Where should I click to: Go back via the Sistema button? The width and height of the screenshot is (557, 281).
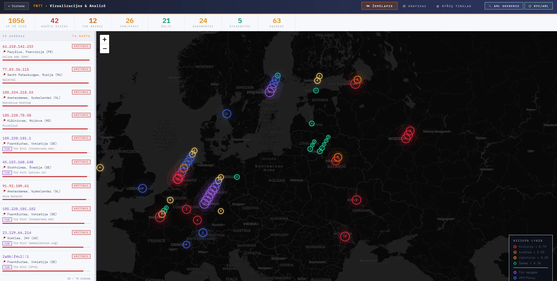[x=17, y=6]
